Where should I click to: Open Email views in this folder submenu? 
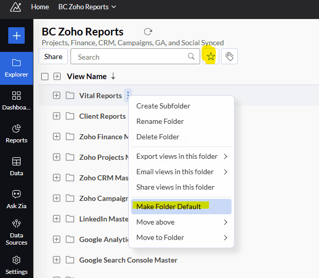181,172
